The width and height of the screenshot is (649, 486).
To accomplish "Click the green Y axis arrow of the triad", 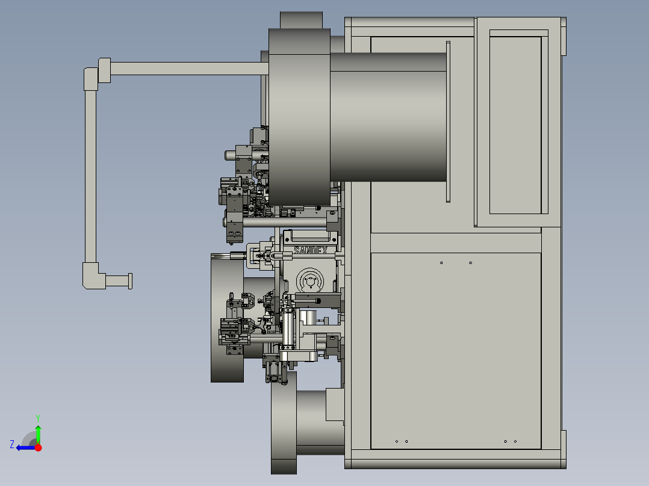I will point(38,434).
